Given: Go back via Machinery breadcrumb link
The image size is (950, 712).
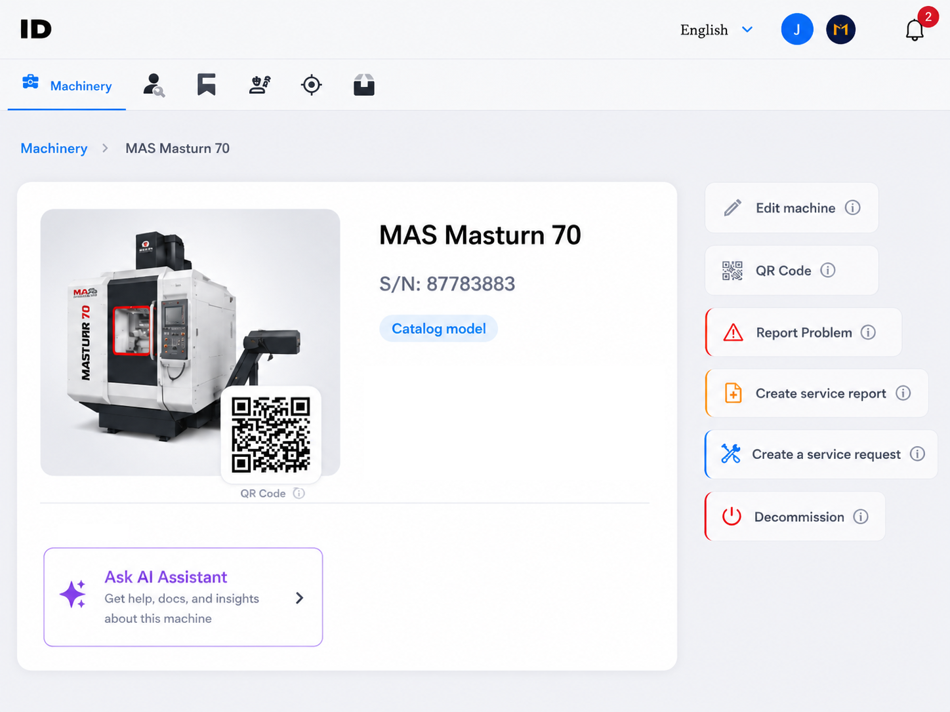Looking at the screenshot, I should [x=54, y=148].
